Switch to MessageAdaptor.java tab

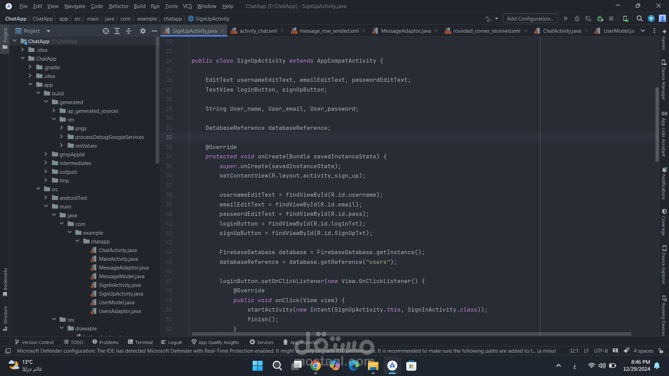405,31
